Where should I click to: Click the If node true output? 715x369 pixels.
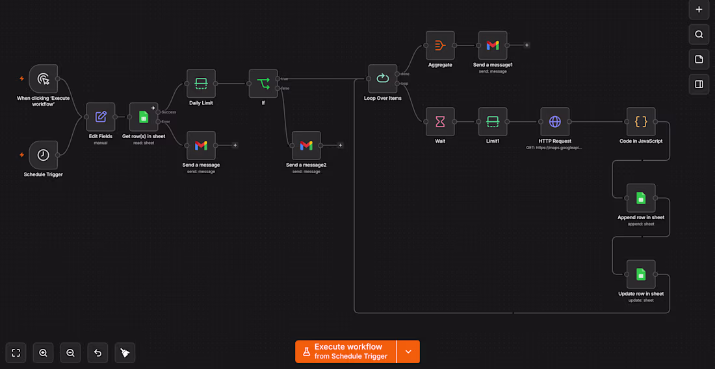click(x=278, y=79)
